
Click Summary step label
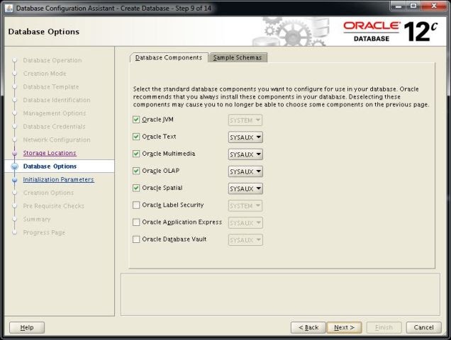click(37, 219)
